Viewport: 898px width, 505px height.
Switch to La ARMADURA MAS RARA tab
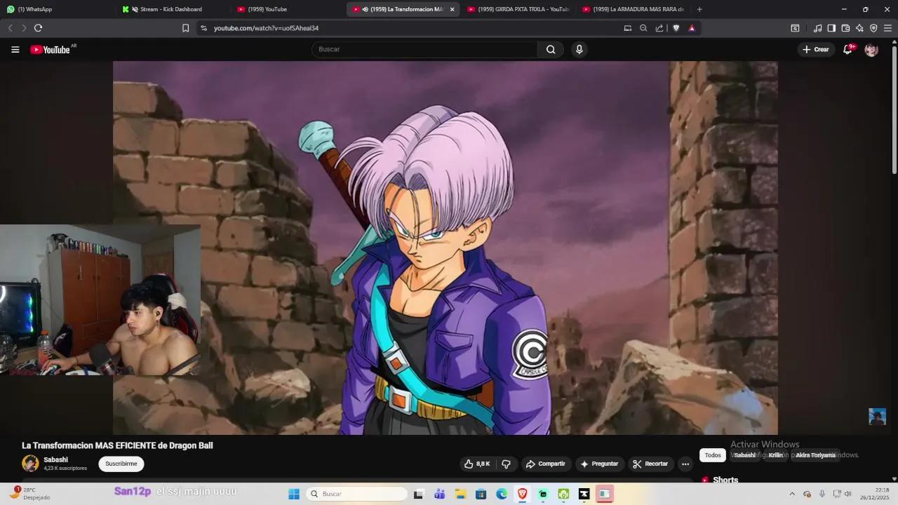coord(633,9)
